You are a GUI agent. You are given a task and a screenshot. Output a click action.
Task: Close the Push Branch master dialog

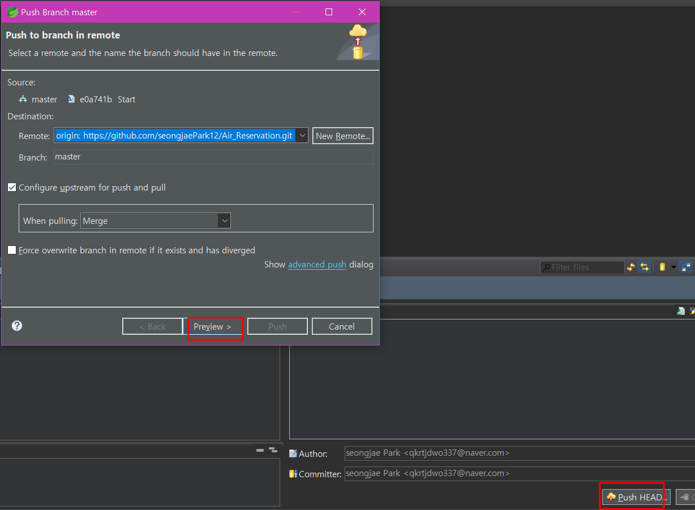pyautogui.click(x=362, y=12)
